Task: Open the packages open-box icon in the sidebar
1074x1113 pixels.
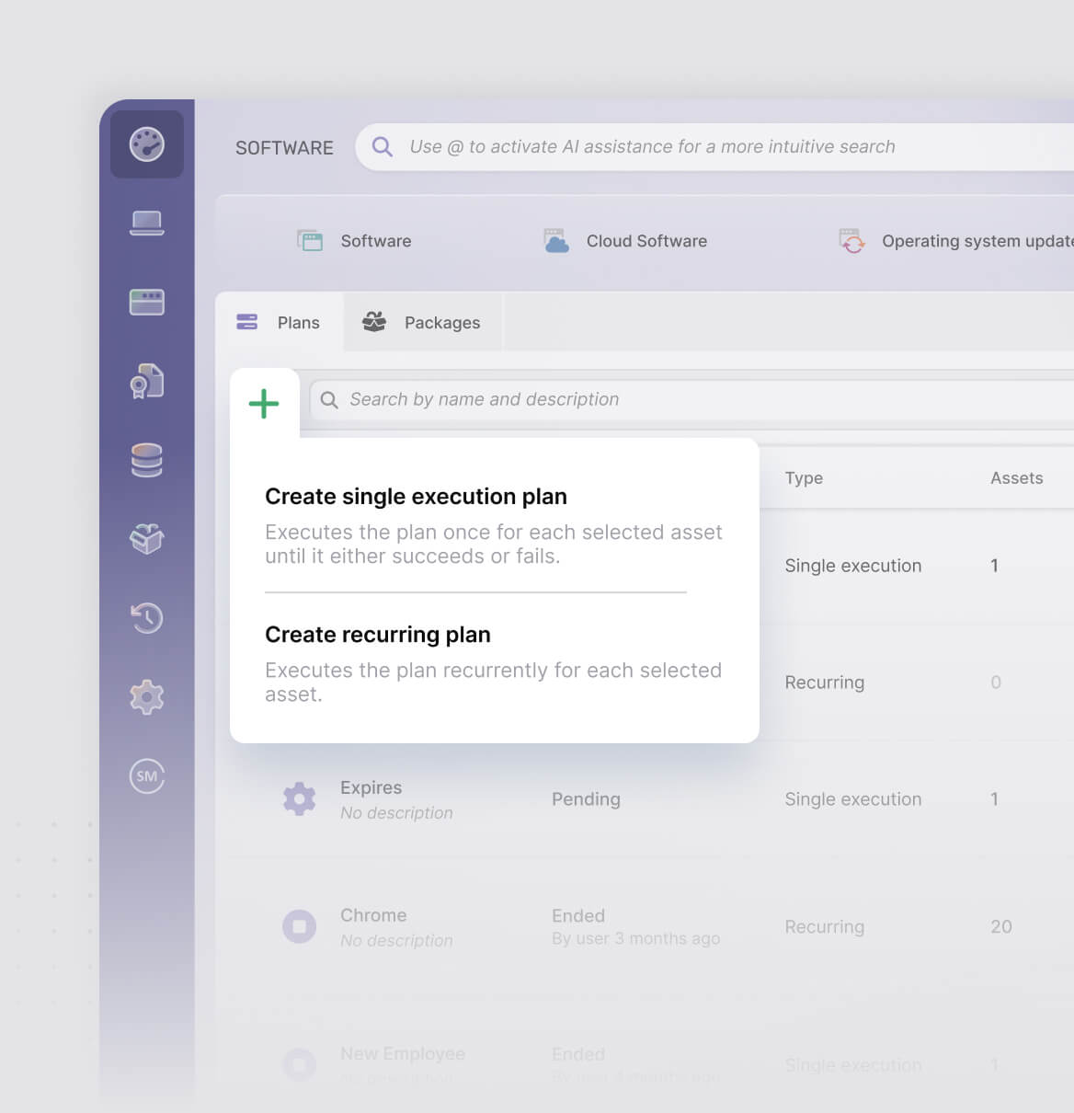Action: coord(146,539)
